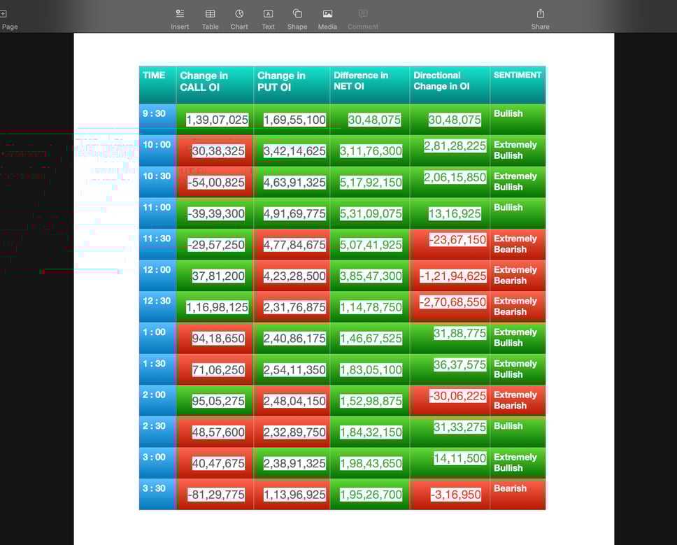The image size is (677, 545).
Task: Select the 9 : 30 time cell
Action: click(x=157, y=120)
